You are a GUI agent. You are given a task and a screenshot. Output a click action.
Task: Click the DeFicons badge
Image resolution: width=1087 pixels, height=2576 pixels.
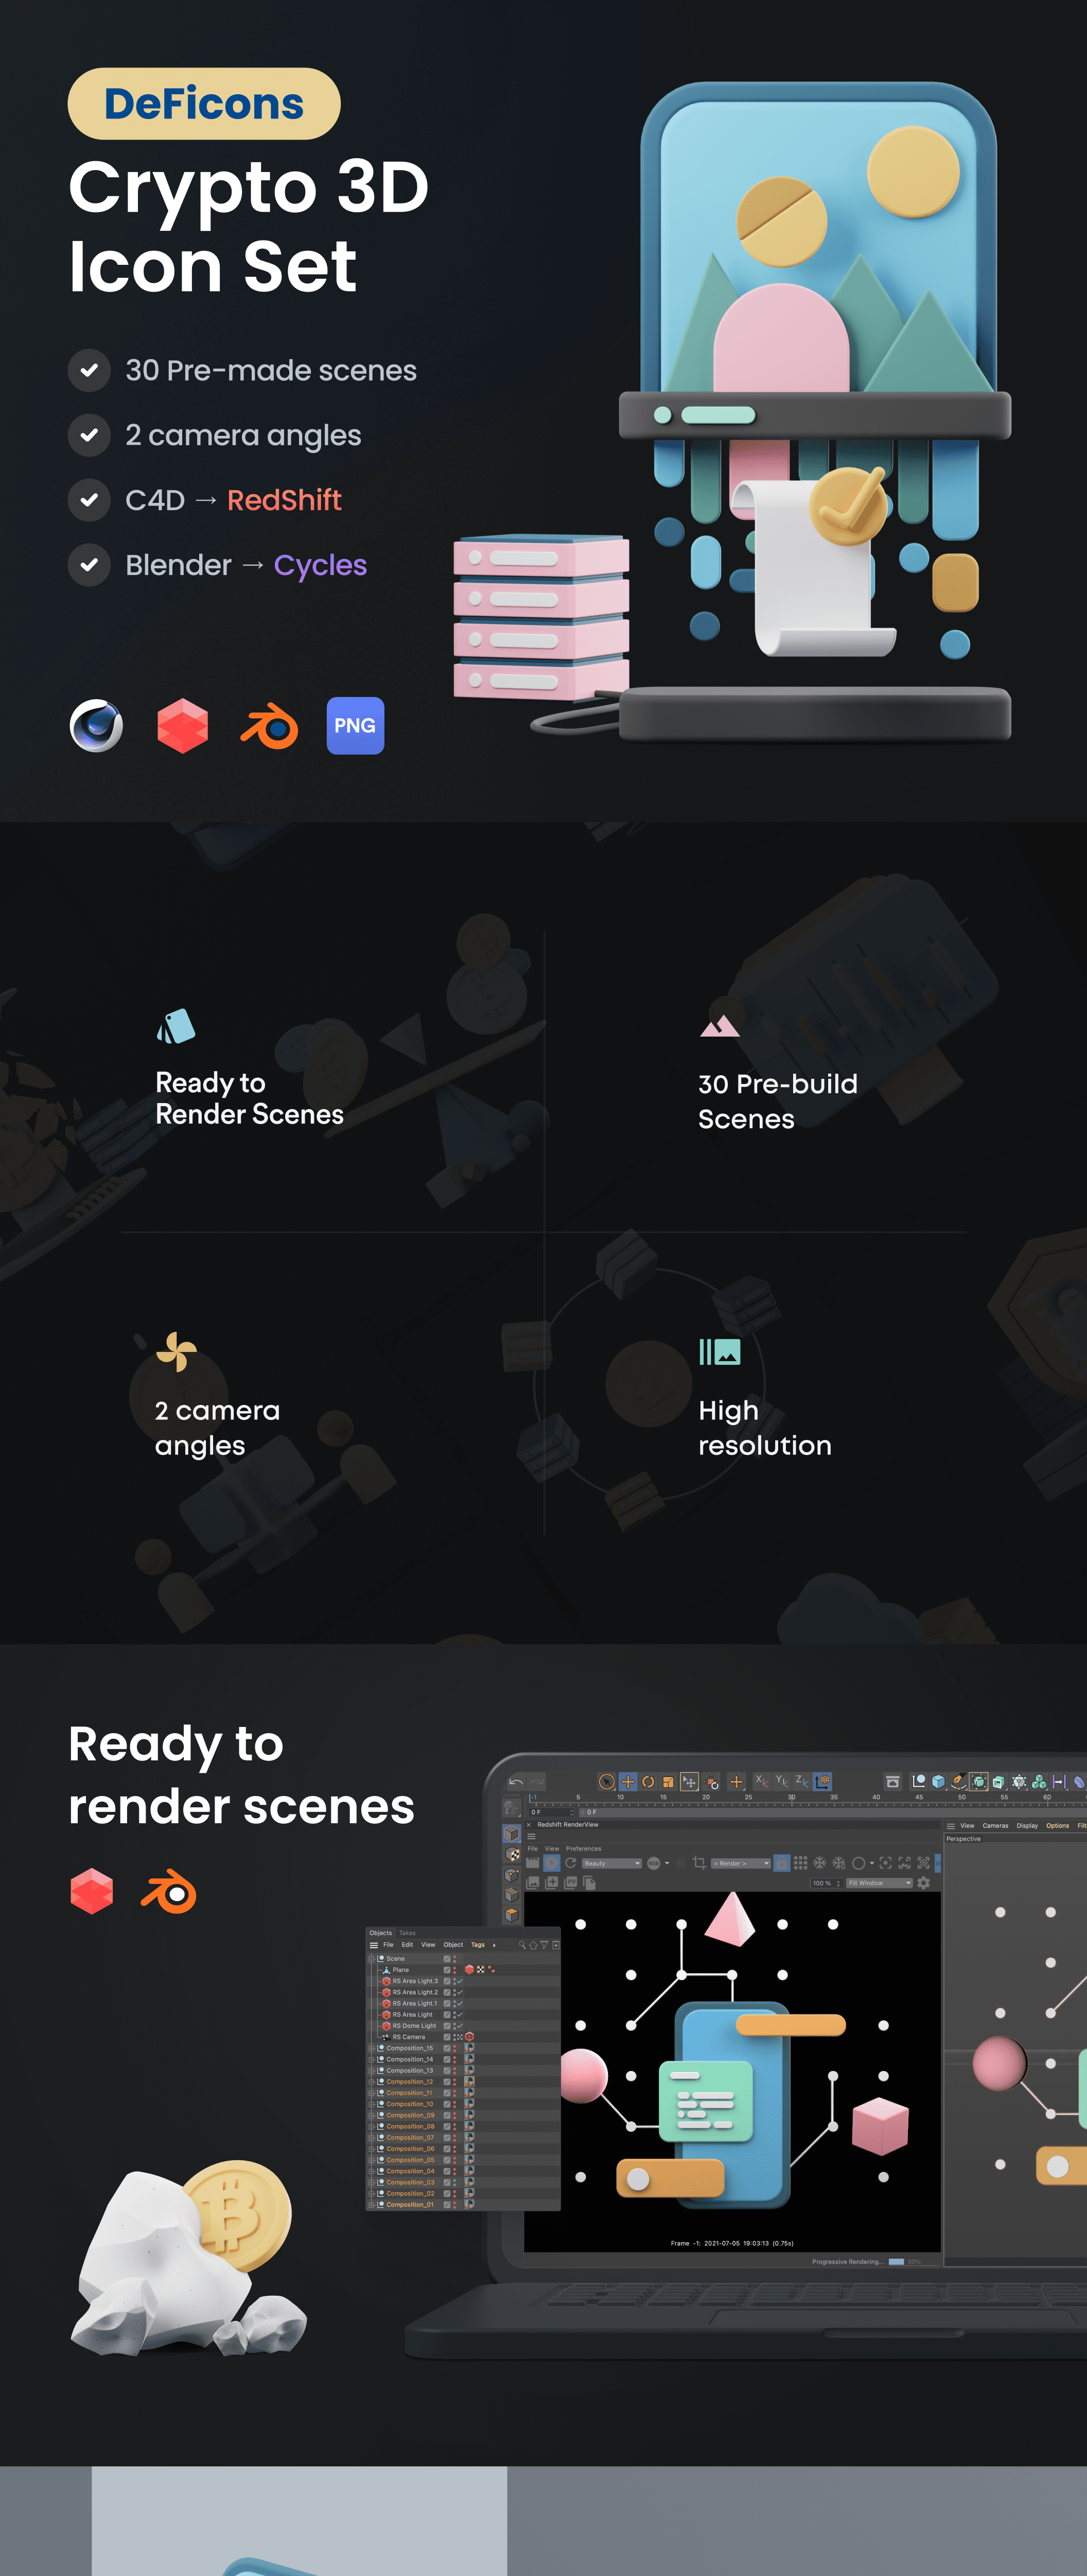tap(204, 104)
